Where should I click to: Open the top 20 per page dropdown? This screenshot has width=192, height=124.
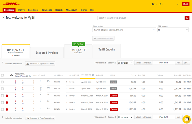coord(125,63)
